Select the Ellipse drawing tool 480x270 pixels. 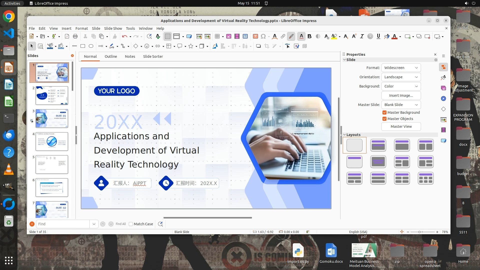[x=91, y=46]
